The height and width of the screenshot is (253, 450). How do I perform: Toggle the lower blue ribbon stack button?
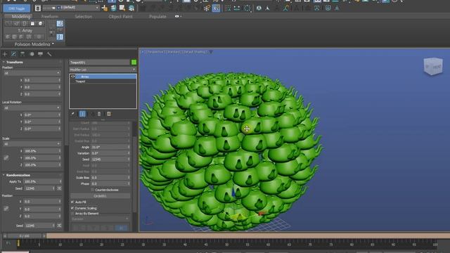(60, 37)
